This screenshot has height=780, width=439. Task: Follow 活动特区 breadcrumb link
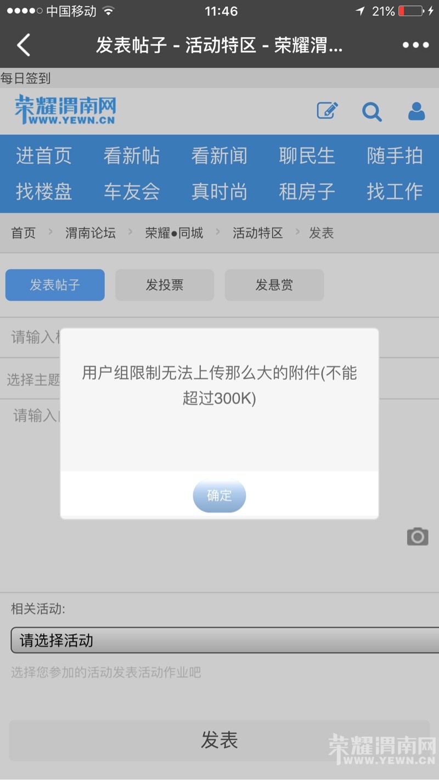[258, 233]
